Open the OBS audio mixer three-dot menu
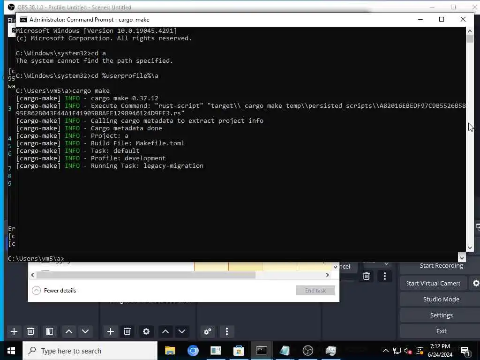This screenshot has width=480, height=360. [227, 331]
